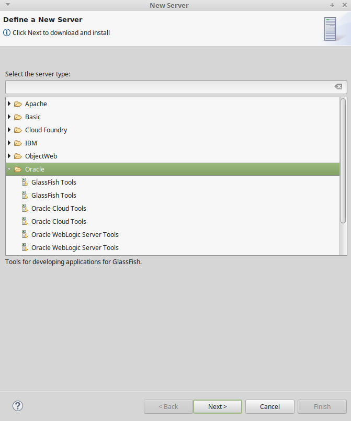Viewport: 351px width, 421px height.
Task: Click the Cloud Foundry folder icon
Action: [x=18, y=130]
